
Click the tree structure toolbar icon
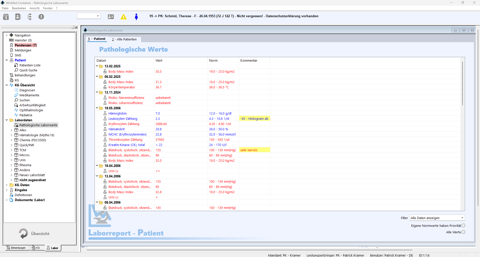[x=30, y=17]
